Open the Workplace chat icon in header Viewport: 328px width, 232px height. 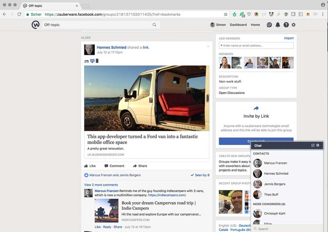coord(269,25)
